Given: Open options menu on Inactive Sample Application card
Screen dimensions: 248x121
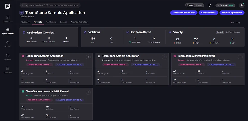Looking at the screenshot, I should 164,57.
